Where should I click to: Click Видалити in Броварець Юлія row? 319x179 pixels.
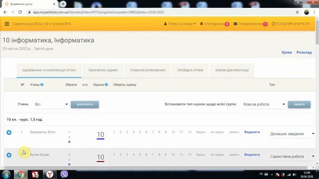[252, 132]
